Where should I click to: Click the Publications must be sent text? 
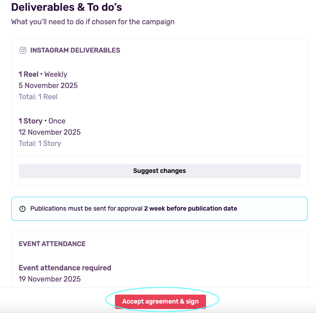87,208
